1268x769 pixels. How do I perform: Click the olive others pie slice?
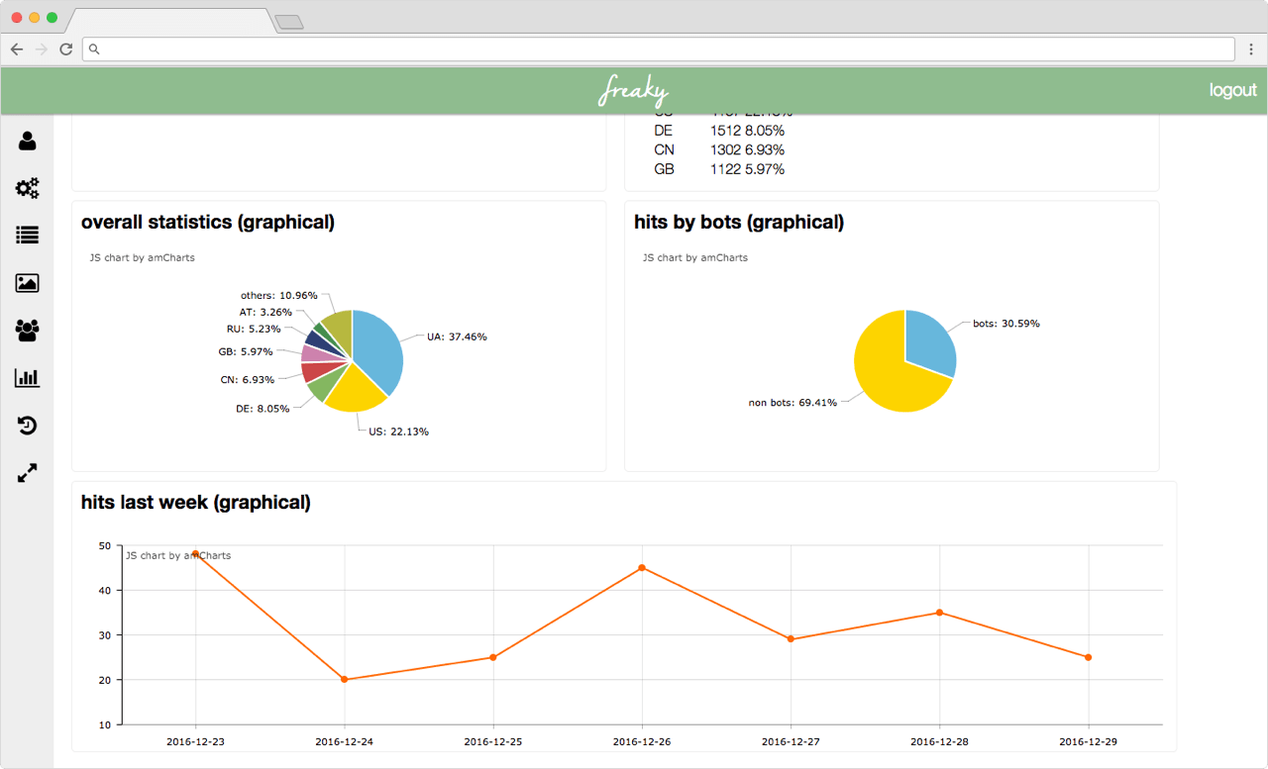coord(339,330)
